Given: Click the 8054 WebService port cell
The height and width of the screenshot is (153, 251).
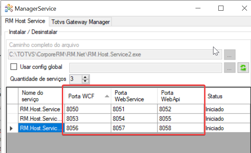Looking at the screenshot, I should 134,118.
